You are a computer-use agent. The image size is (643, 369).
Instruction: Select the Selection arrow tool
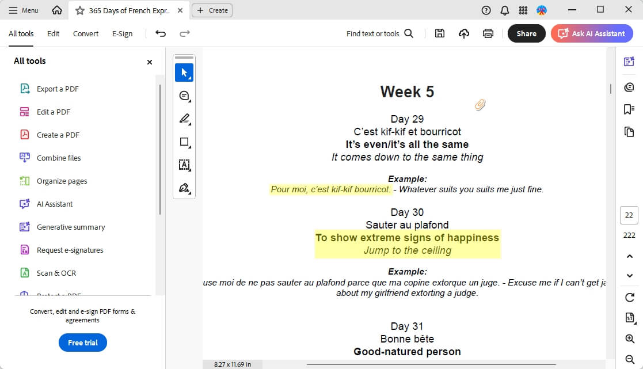click(x=184, y=73)
